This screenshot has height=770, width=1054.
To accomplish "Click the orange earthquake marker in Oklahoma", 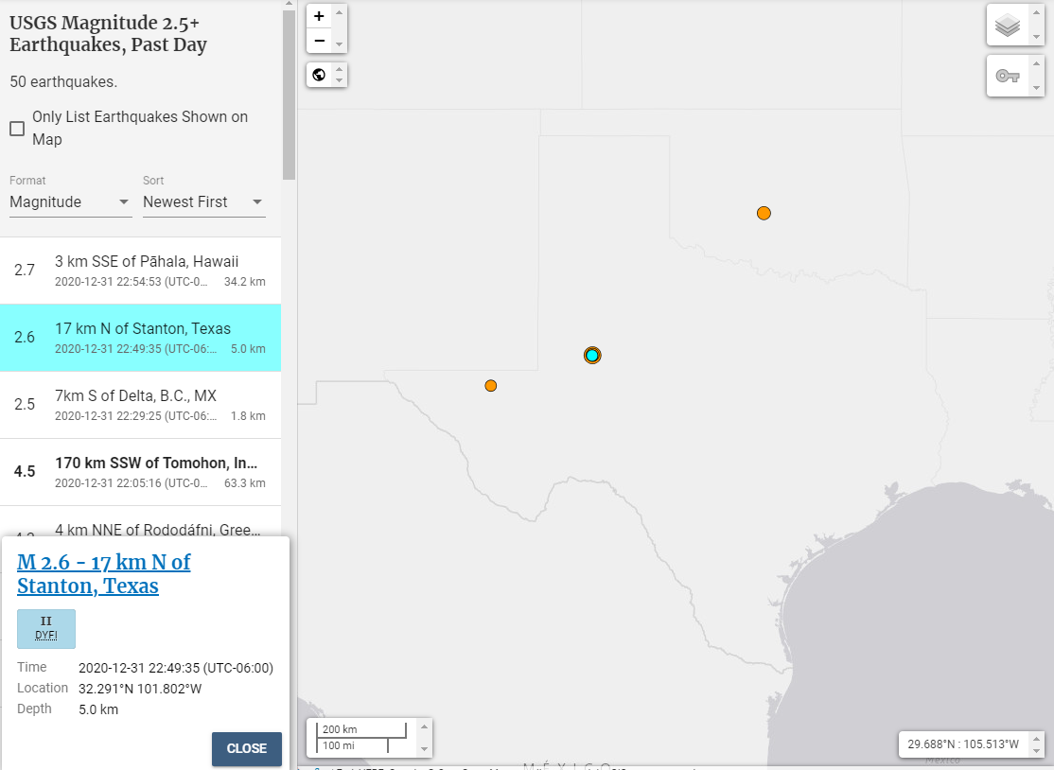I will [764, 213].
